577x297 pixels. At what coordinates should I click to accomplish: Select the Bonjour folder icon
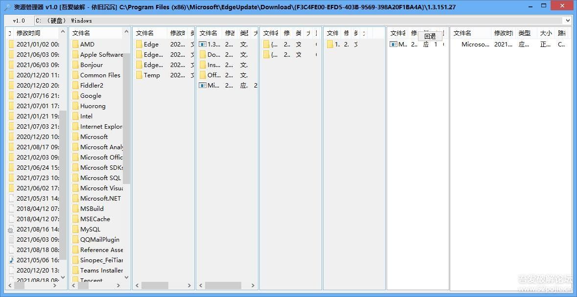click(x=75, y=65)
